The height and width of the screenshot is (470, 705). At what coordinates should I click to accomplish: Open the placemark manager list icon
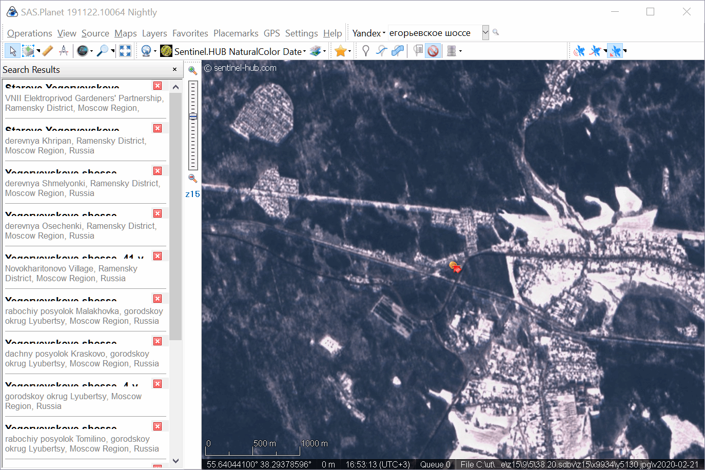click(x=418, y=51)
